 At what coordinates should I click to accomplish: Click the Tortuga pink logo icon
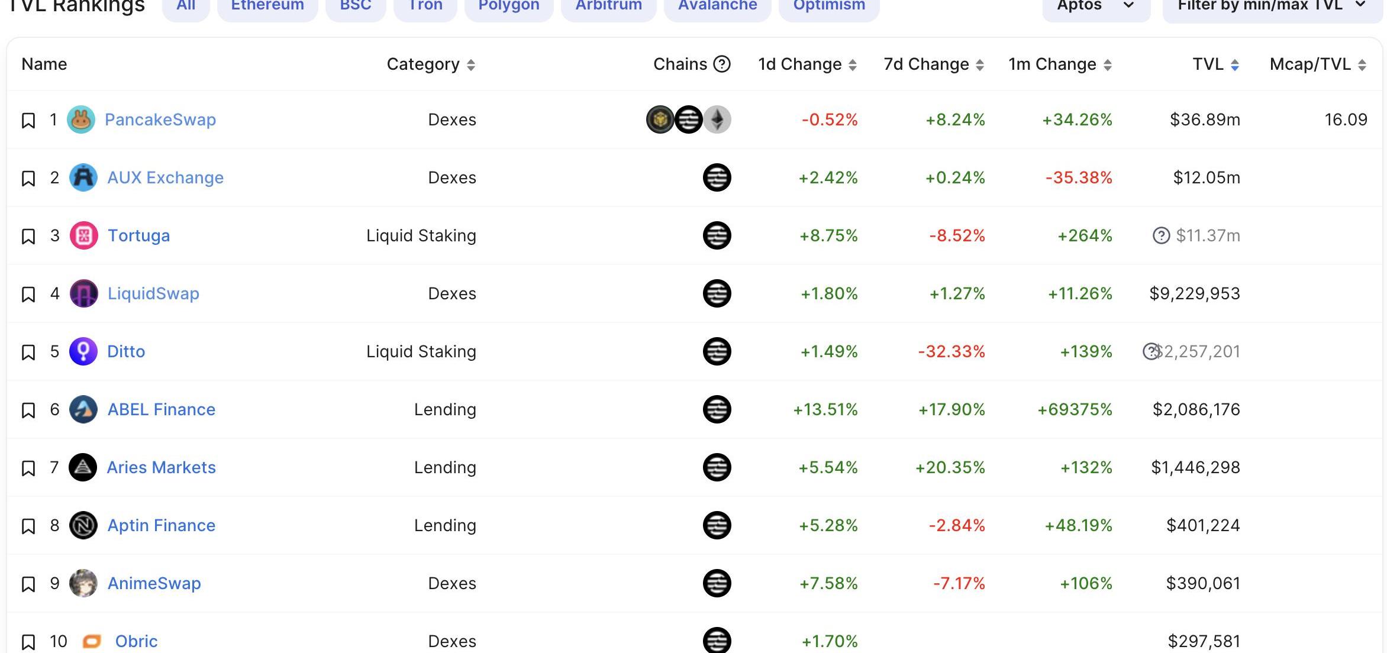coord(83,236)
